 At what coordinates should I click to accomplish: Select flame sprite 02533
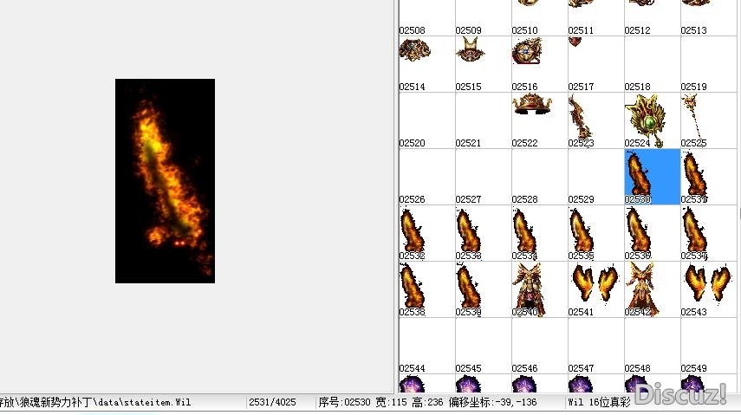[x=484, y=233]
